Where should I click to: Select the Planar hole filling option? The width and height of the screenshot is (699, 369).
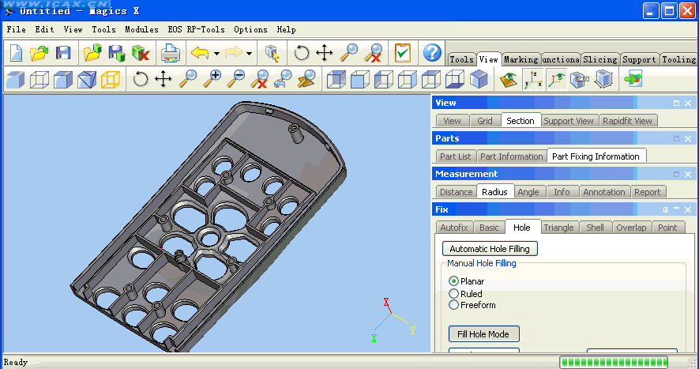(454, 281)
